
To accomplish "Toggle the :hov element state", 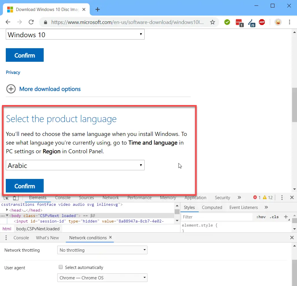I will (x=261, y=217).
